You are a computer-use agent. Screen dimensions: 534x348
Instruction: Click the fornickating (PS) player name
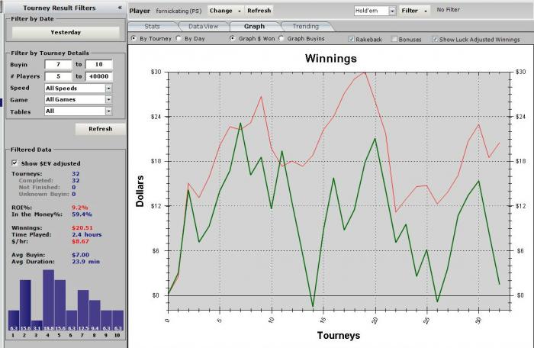tap(179, 11)
